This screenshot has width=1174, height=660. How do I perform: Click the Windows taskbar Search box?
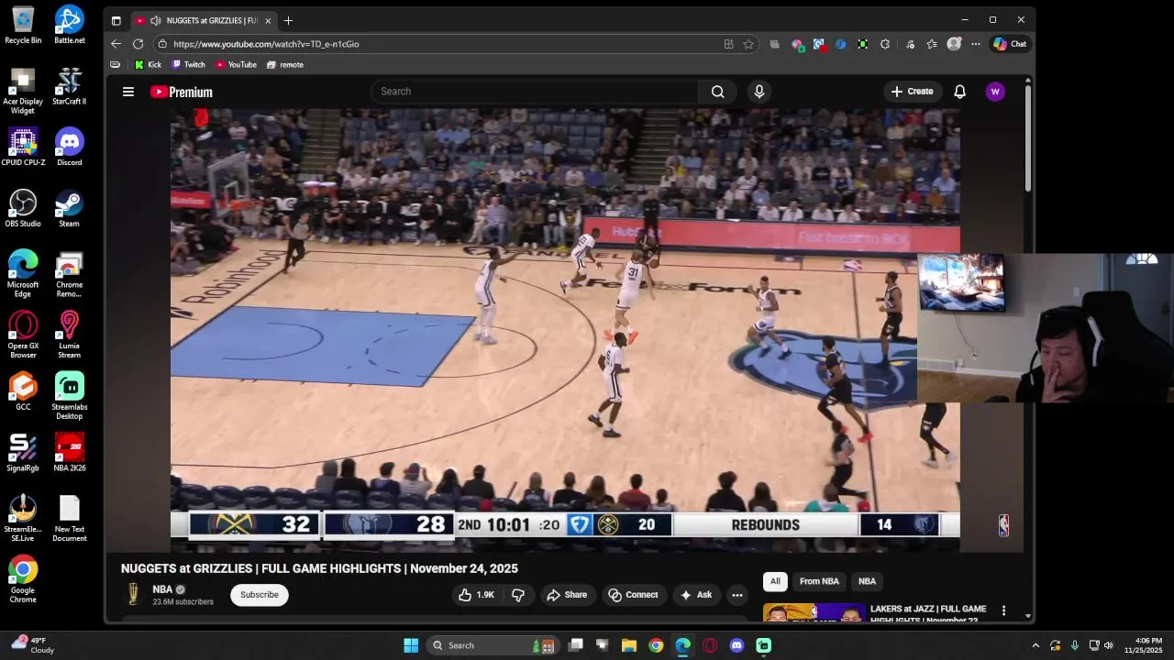493,645
